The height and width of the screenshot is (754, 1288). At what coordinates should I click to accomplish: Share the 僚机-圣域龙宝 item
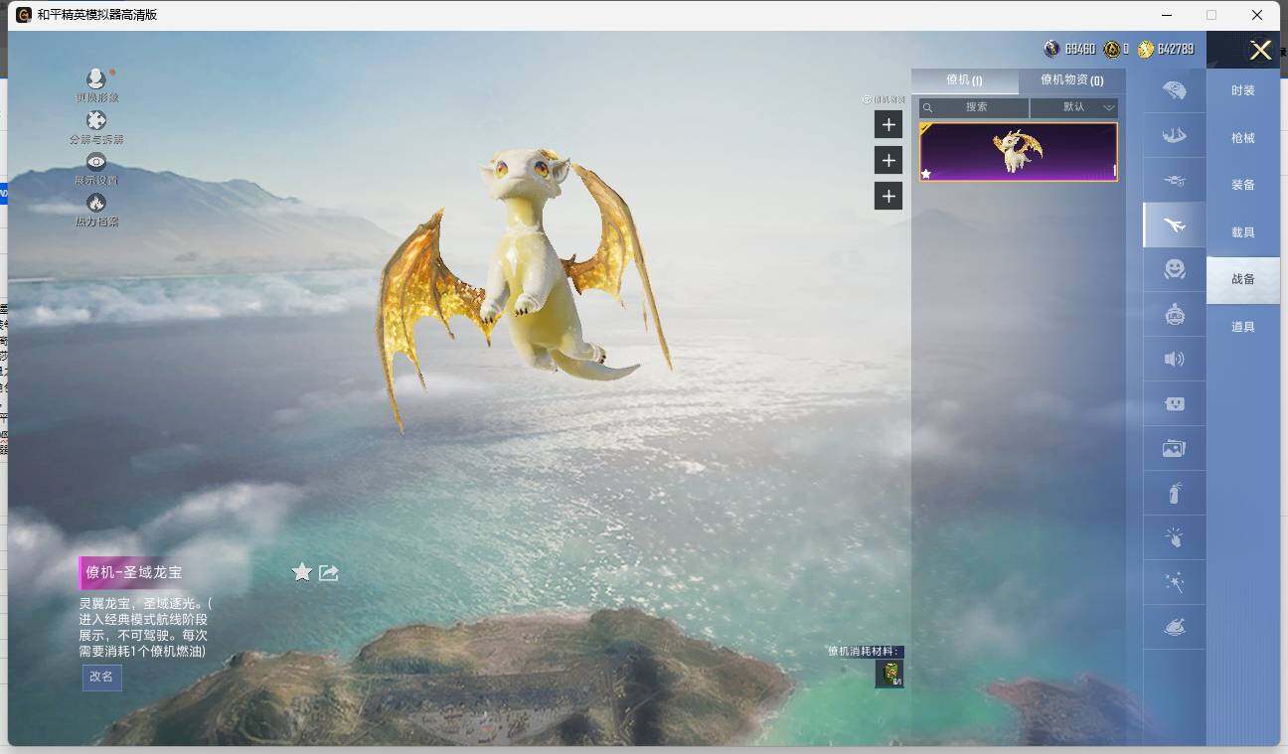pos(329,572)
